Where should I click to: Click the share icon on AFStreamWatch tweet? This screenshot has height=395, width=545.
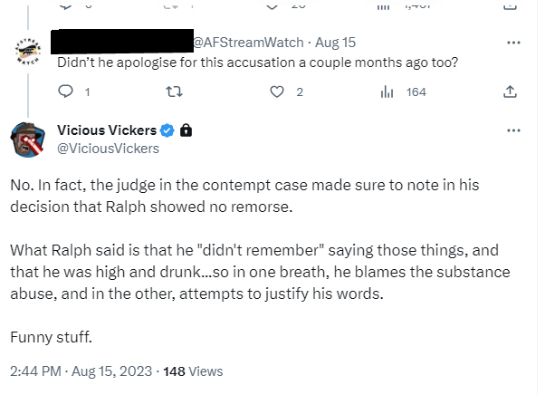510,92
